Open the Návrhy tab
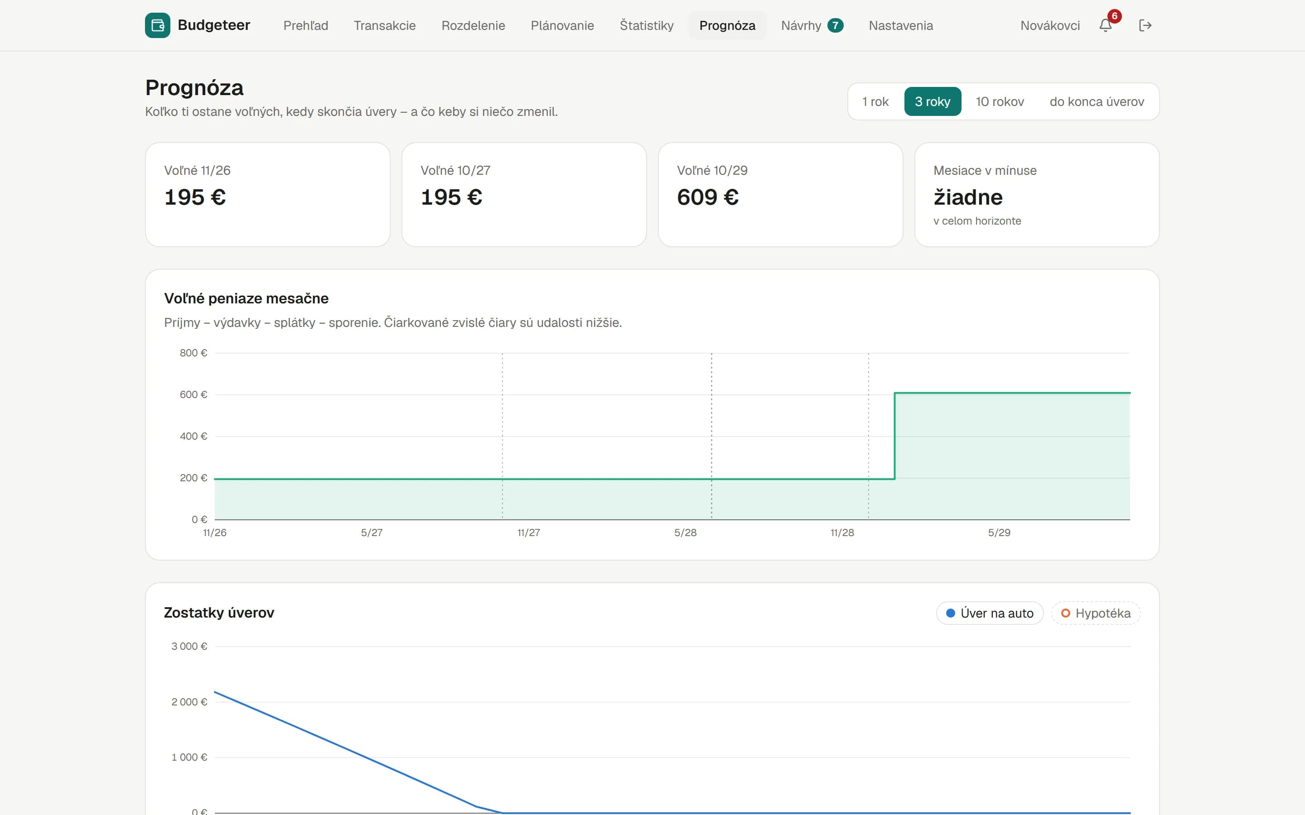 point(812,25)
